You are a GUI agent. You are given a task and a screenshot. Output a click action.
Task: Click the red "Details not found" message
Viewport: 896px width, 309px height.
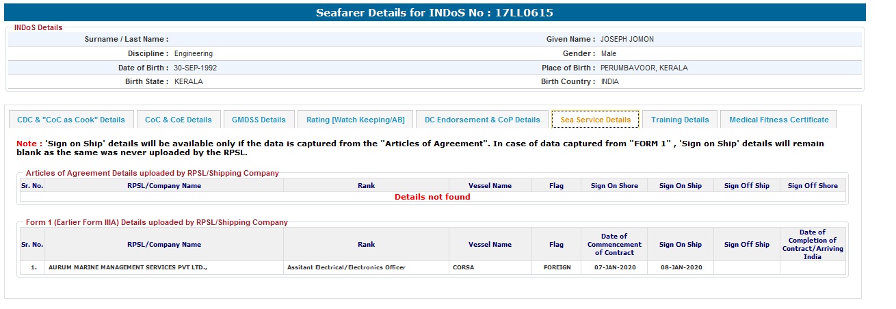[x=432, y=197]
